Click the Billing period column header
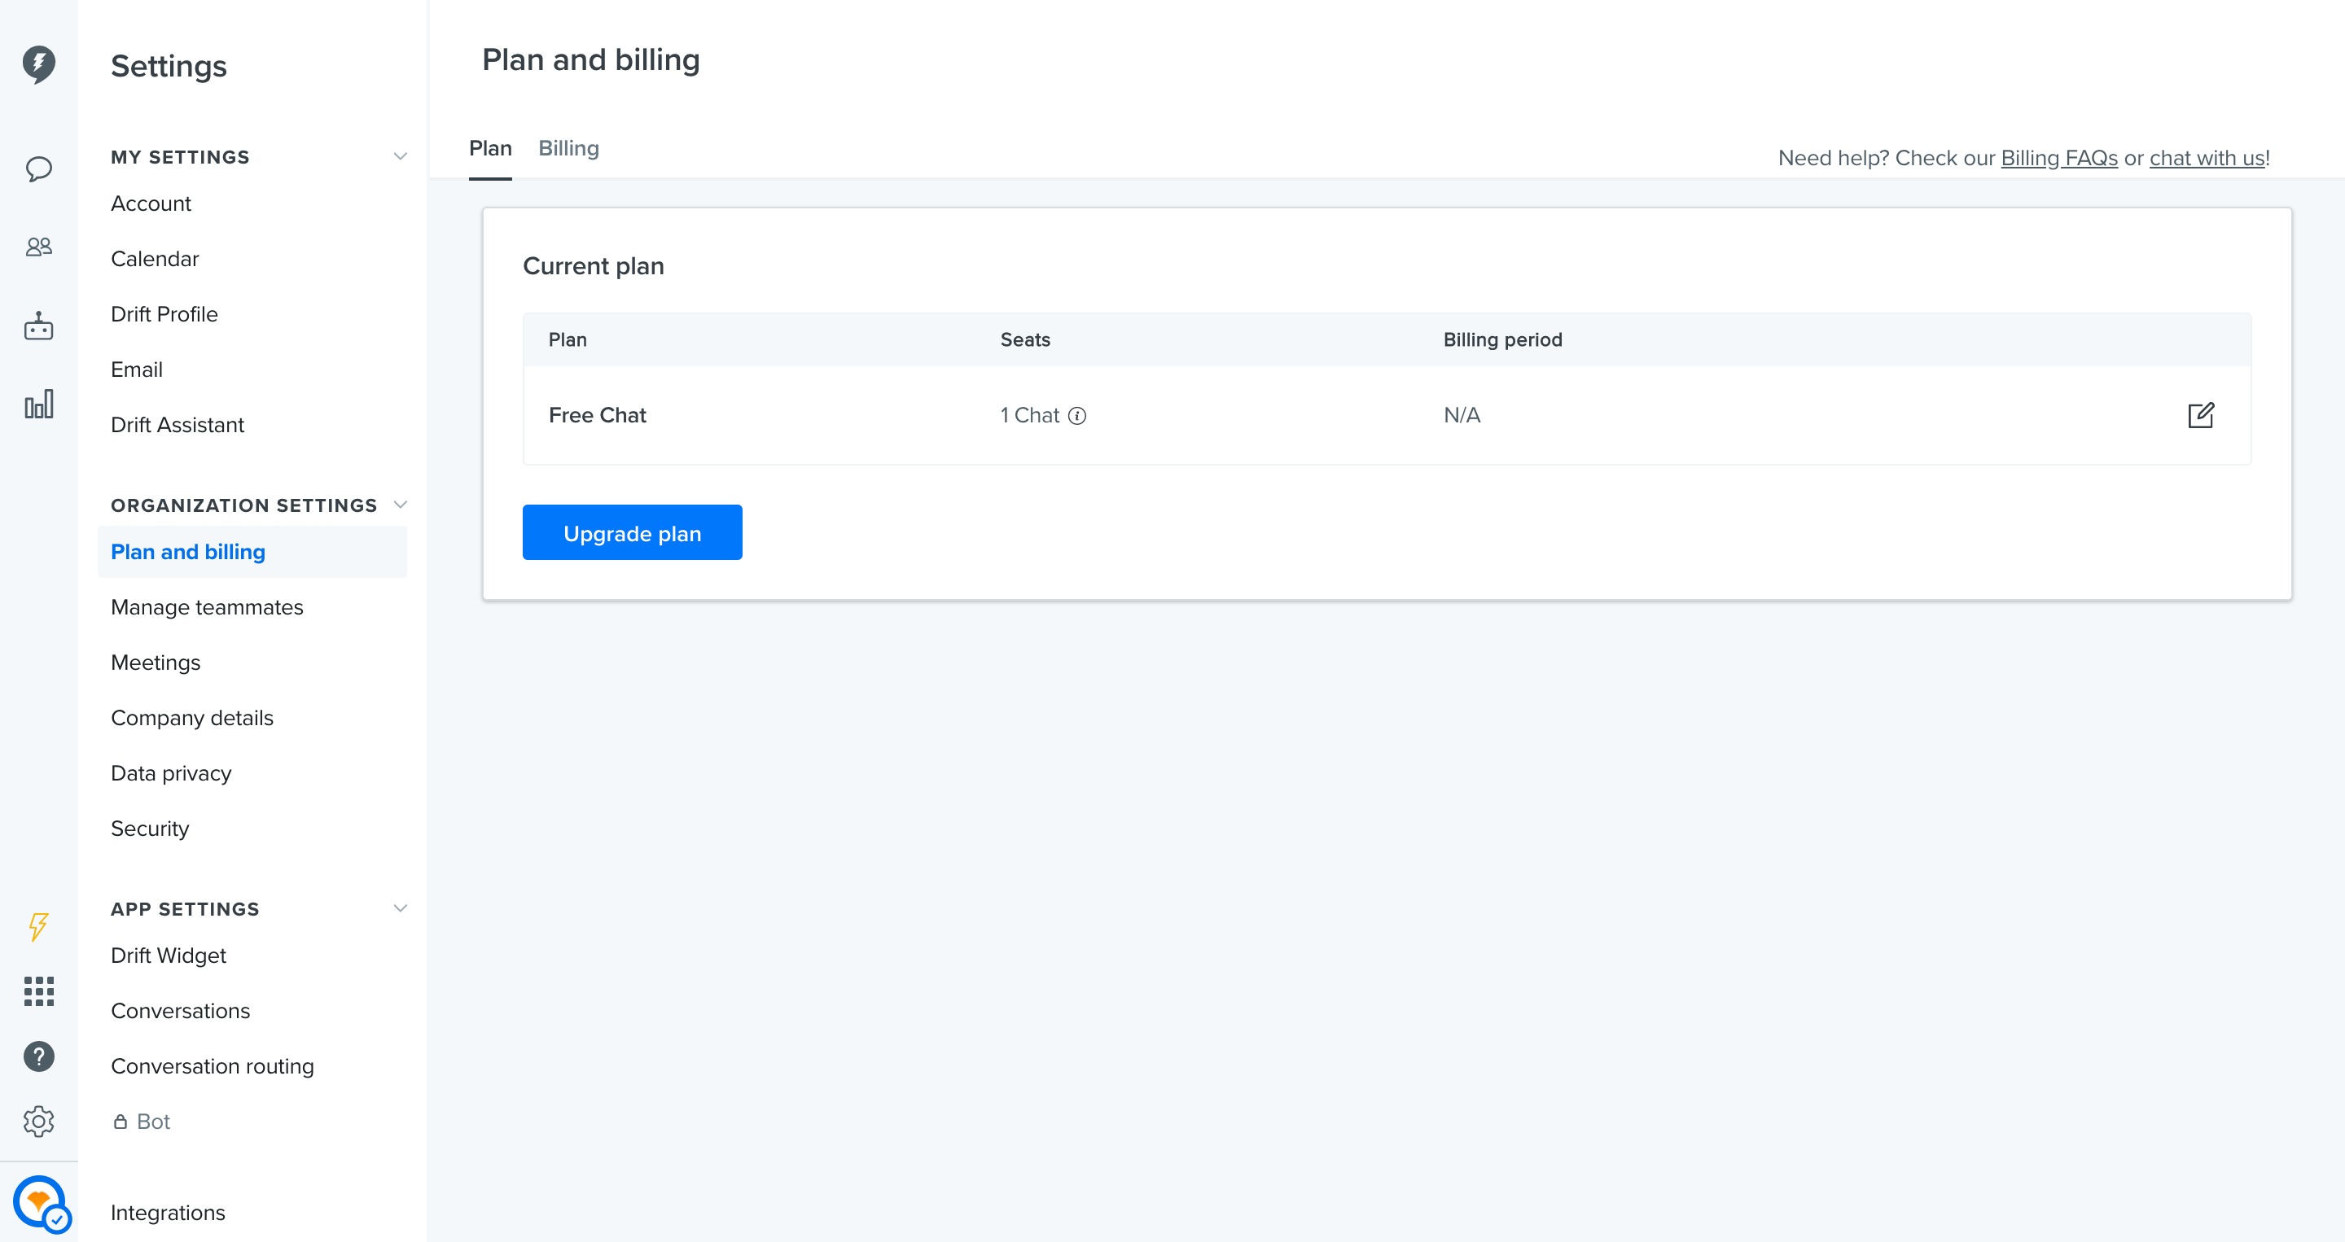The image size is (2345, 1242). [1502, 340]
